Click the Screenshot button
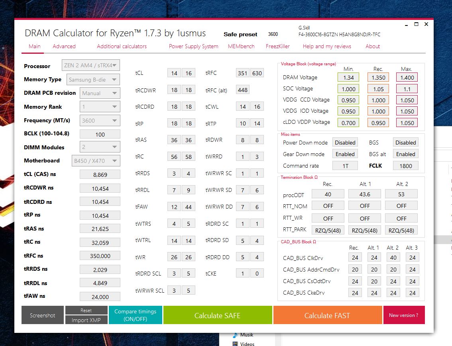The width and height of the screenshot is (452, 346). click(x=42, y=315)
